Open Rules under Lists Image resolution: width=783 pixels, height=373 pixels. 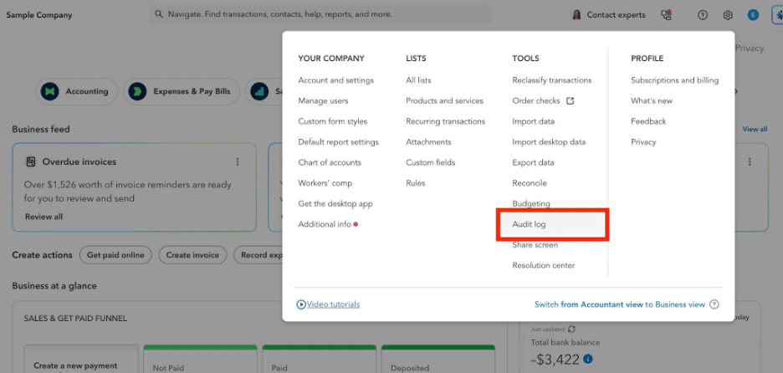[x=416, y=183]
